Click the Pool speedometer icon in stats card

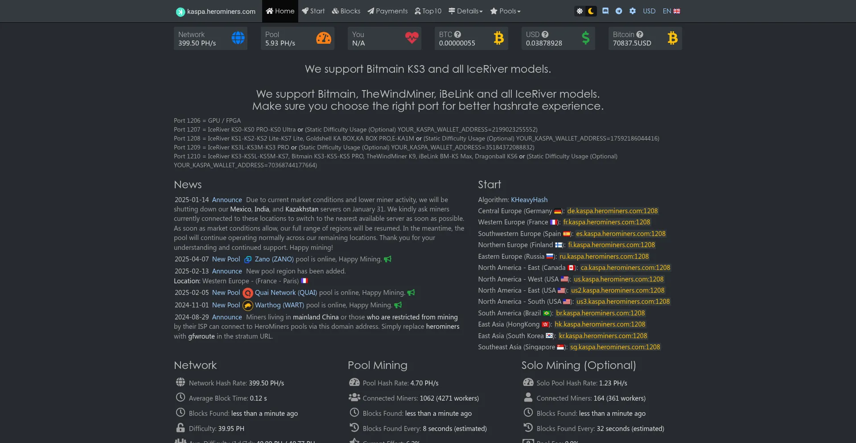324,38
